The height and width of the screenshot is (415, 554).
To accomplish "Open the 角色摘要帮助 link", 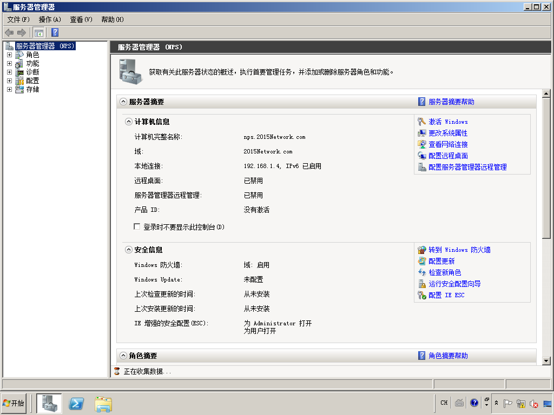I will (448, 356).
